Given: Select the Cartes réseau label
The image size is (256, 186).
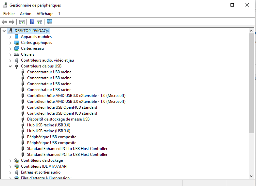Looking at the screenshot, I should pos(32,48).
